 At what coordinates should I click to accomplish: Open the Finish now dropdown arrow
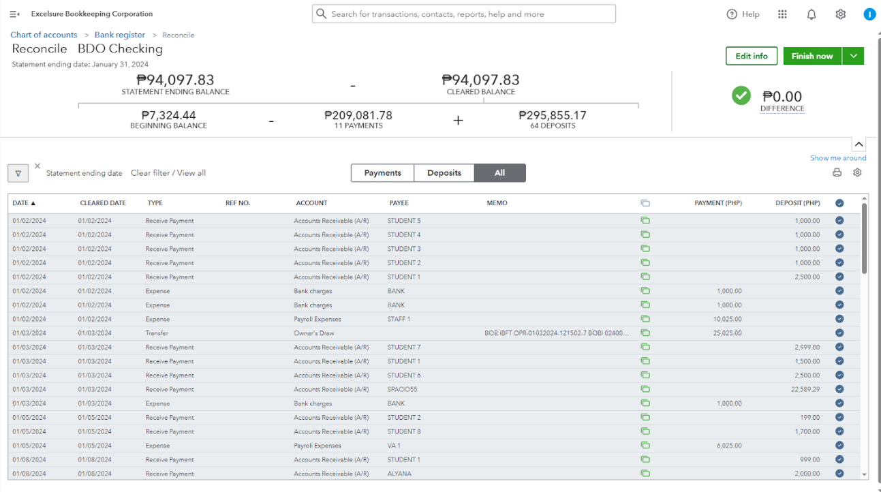854,57
